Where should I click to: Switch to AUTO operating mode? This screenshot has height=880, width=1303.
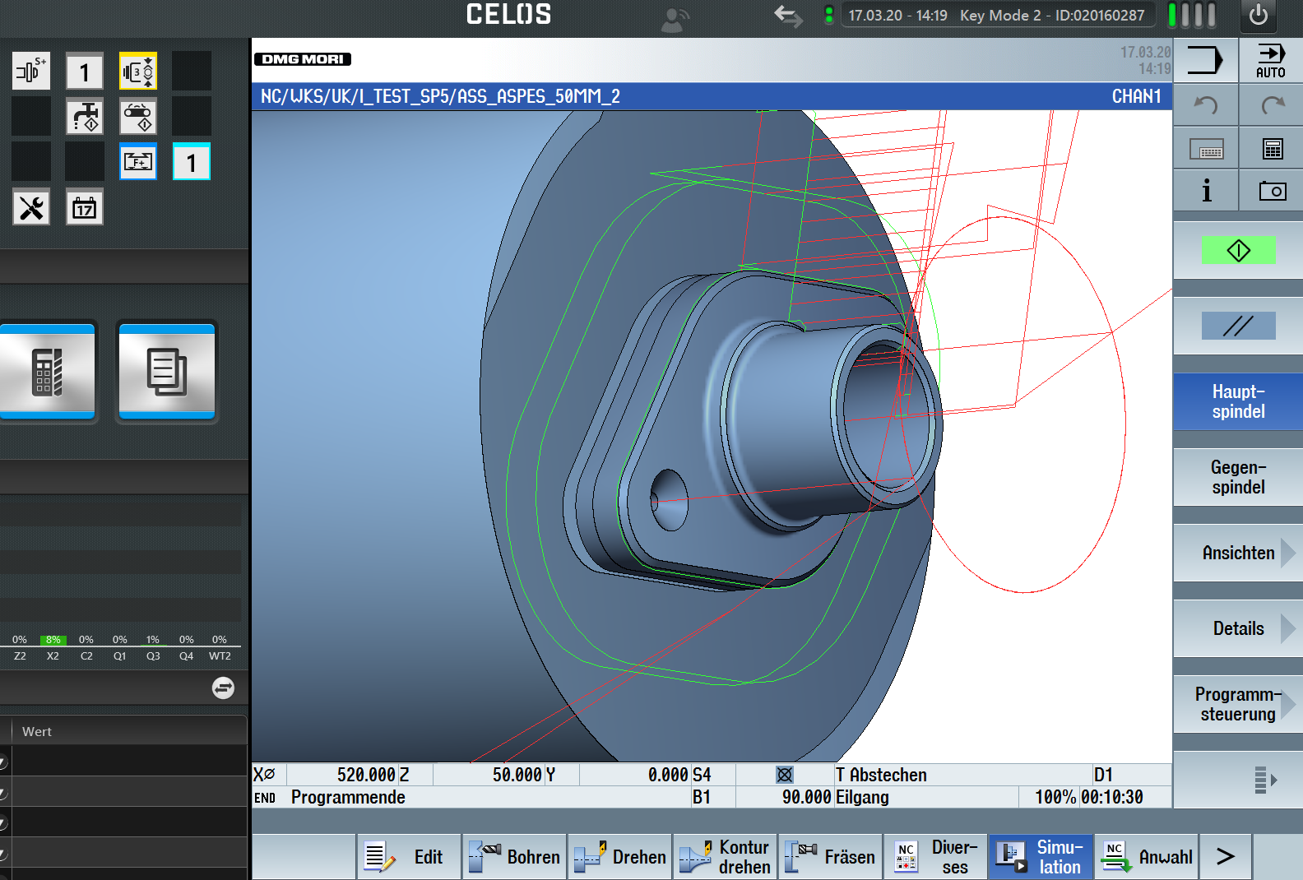[1270, 60]
